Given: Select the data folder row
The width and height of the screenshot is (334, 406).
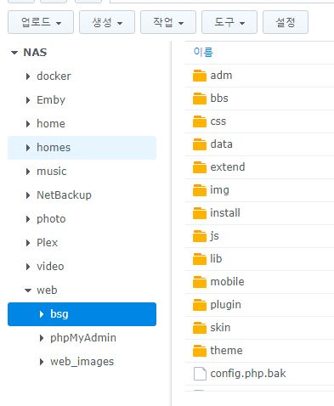Looking at the screenshot, I should 259,144.
